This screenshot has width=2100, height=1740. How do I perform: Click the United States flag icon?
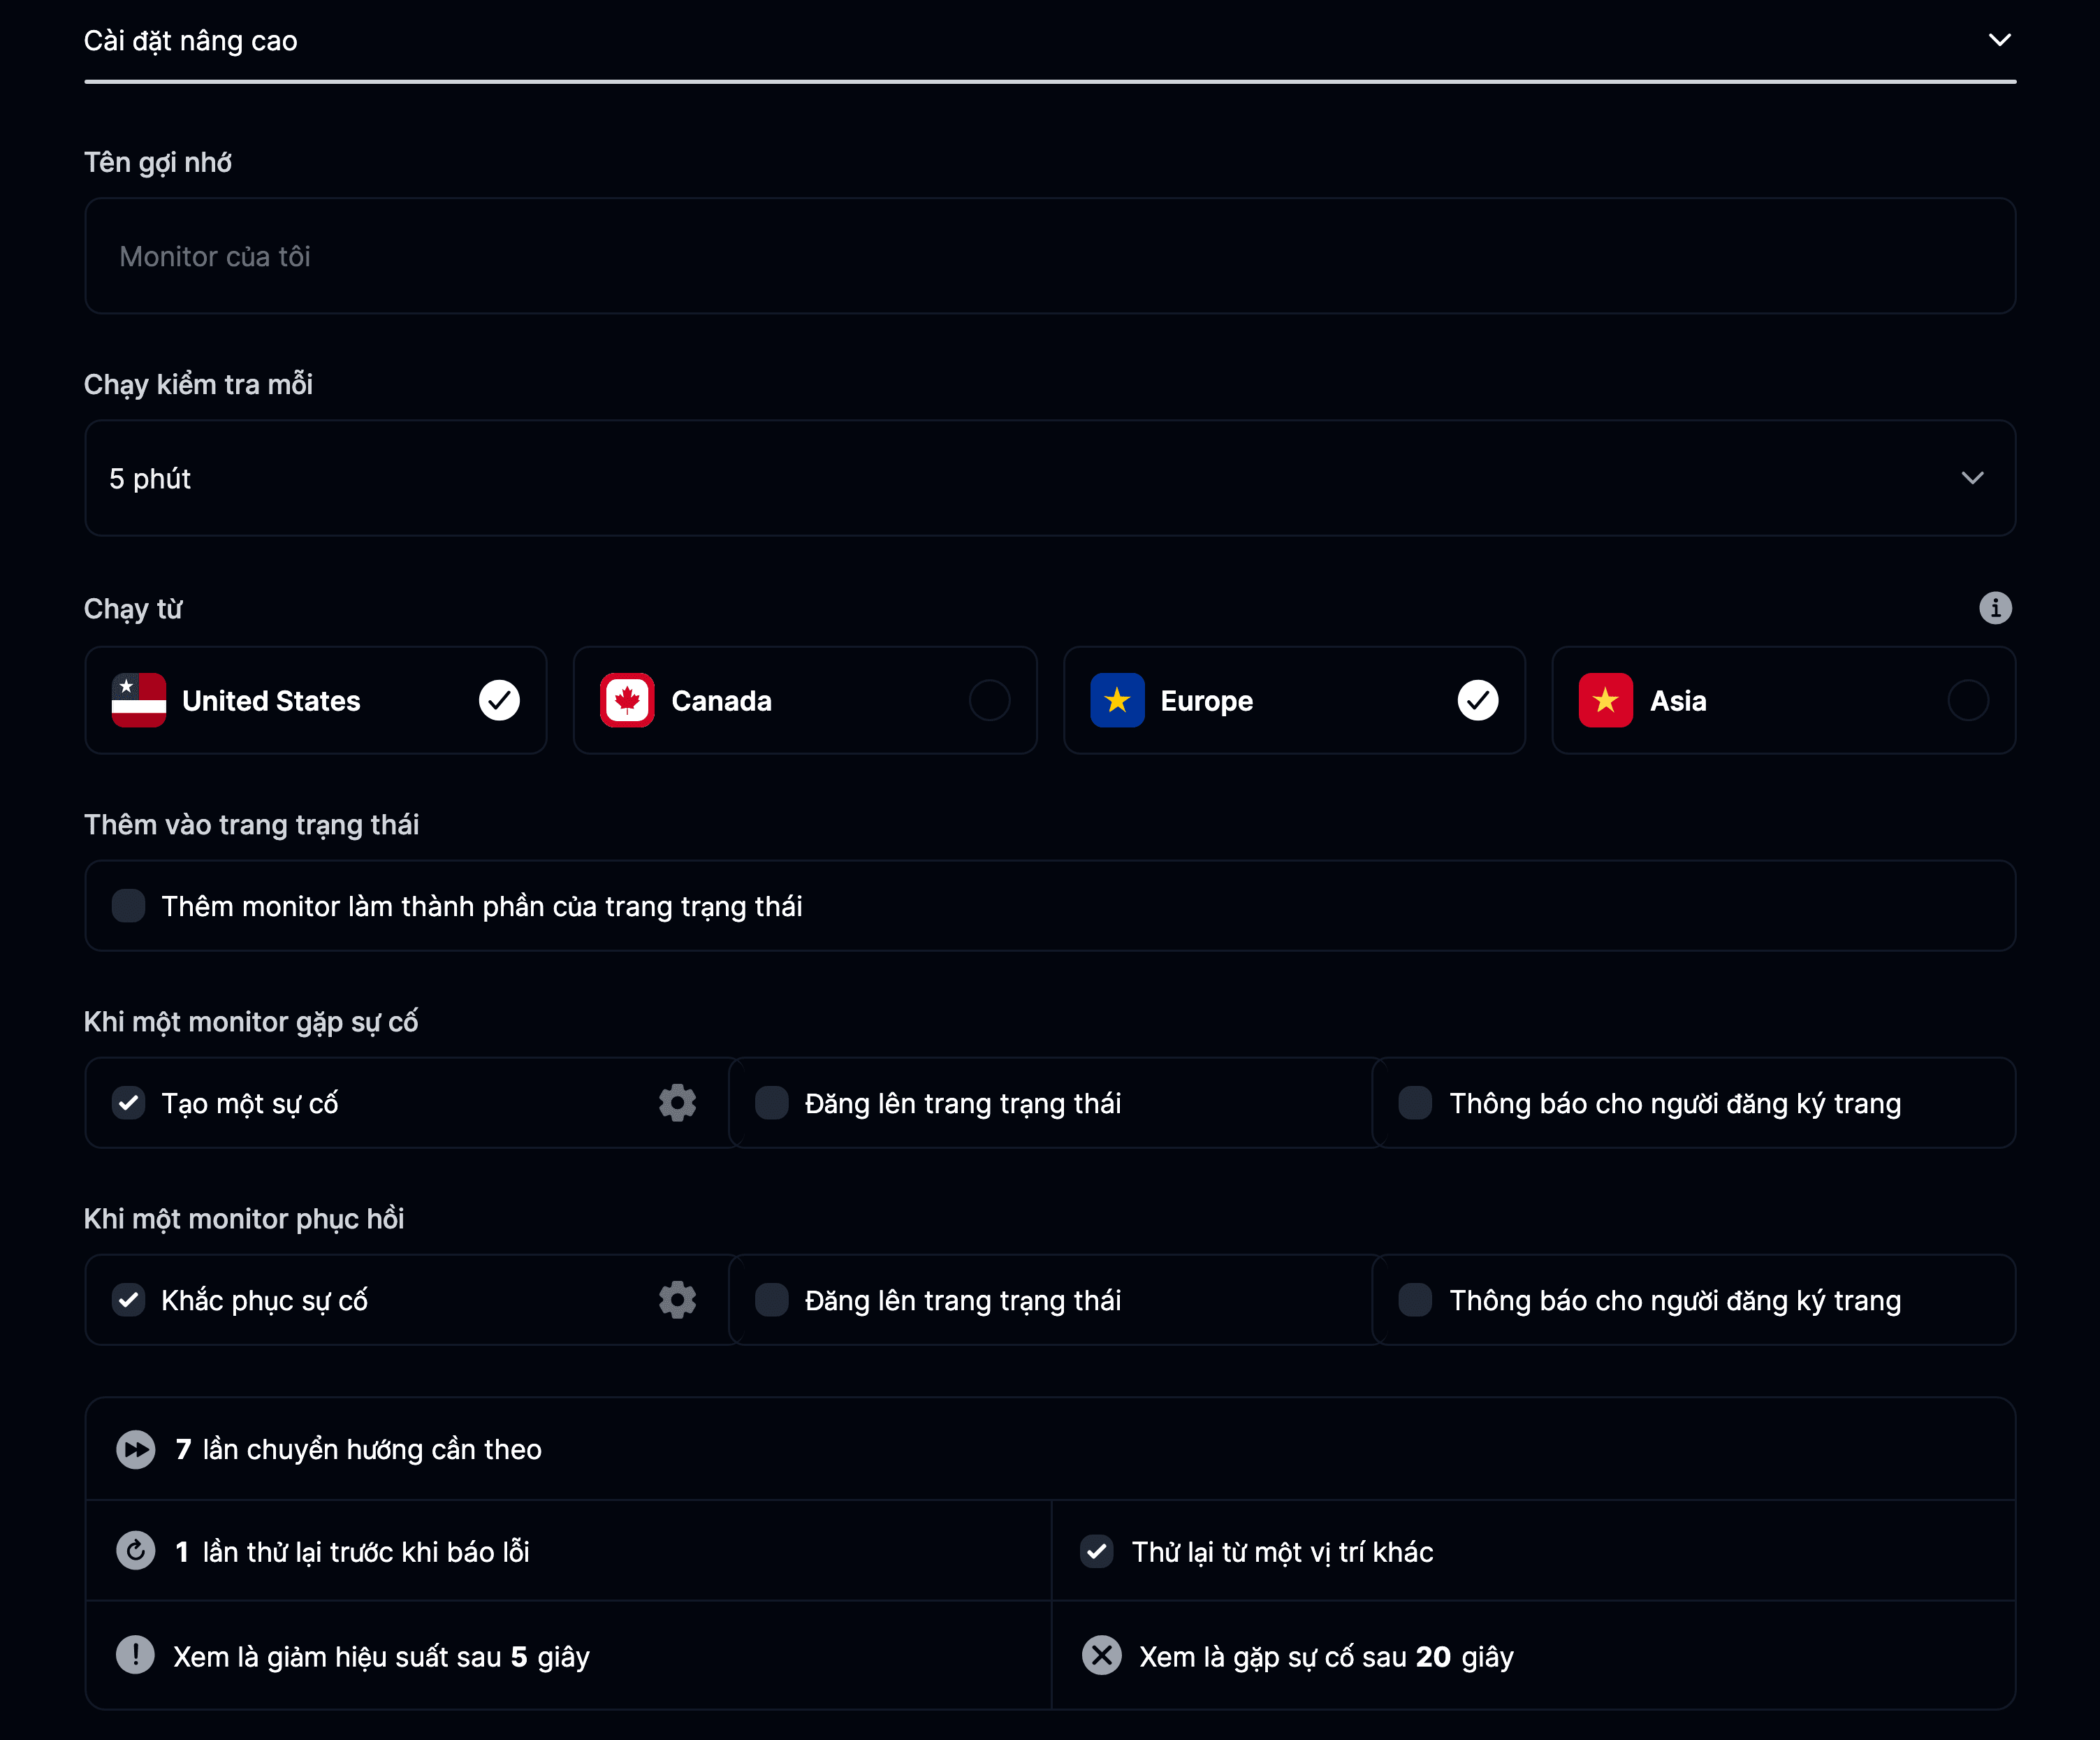tap(139, 700)
